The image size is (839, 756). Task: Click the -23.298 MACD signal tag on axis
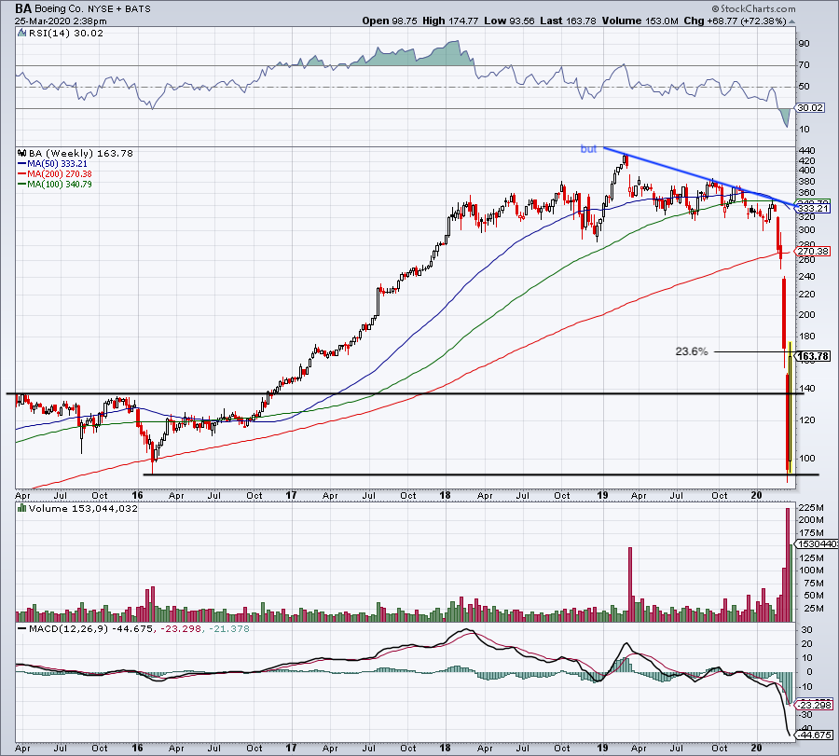click(815, 705)
